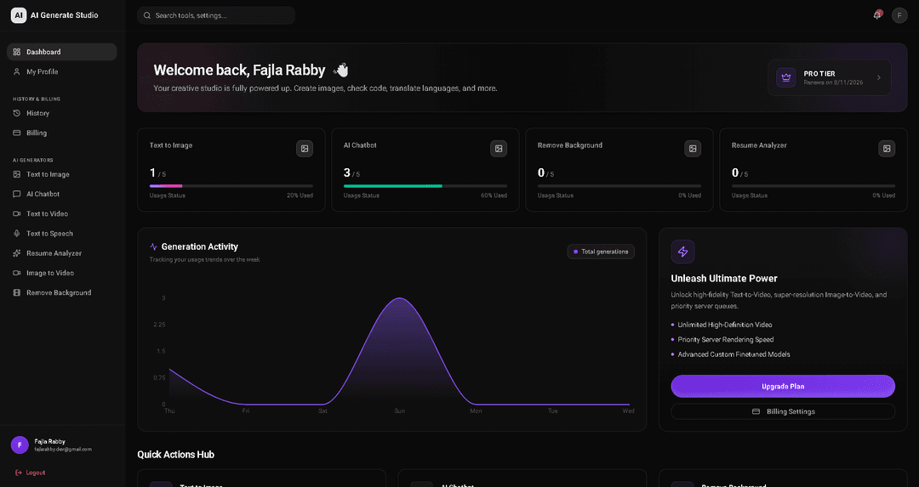Click the Text to Image usage progress bar
Image resolution: width=919 pixels, height=487 pixels.
coord(231,186)
